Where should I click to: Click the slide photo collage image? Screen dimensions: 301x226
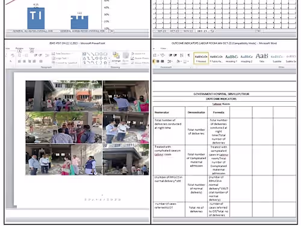(x=87, y=128)
